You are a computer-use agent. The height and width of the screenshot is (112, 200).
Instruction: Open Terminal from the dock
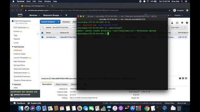(159, 108)
